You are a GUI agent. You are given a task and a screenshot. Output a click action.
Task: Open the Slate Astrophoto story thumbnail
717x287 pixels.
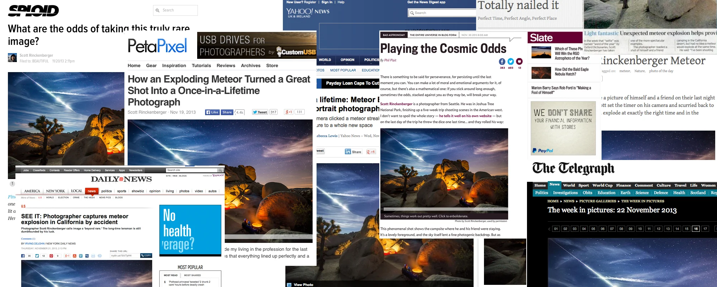tap(541, 52)
